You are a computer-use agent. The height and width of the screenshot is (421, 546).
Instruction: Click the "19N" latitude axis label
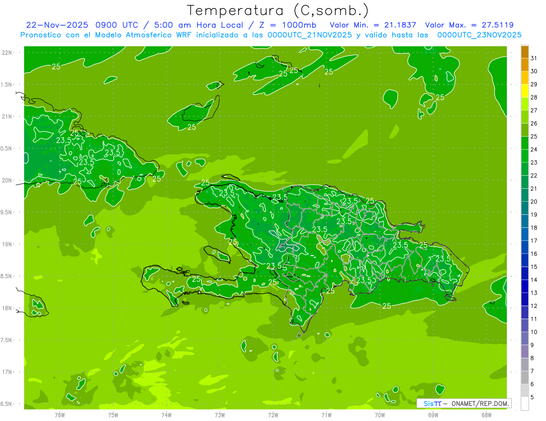tap(7, 244)
